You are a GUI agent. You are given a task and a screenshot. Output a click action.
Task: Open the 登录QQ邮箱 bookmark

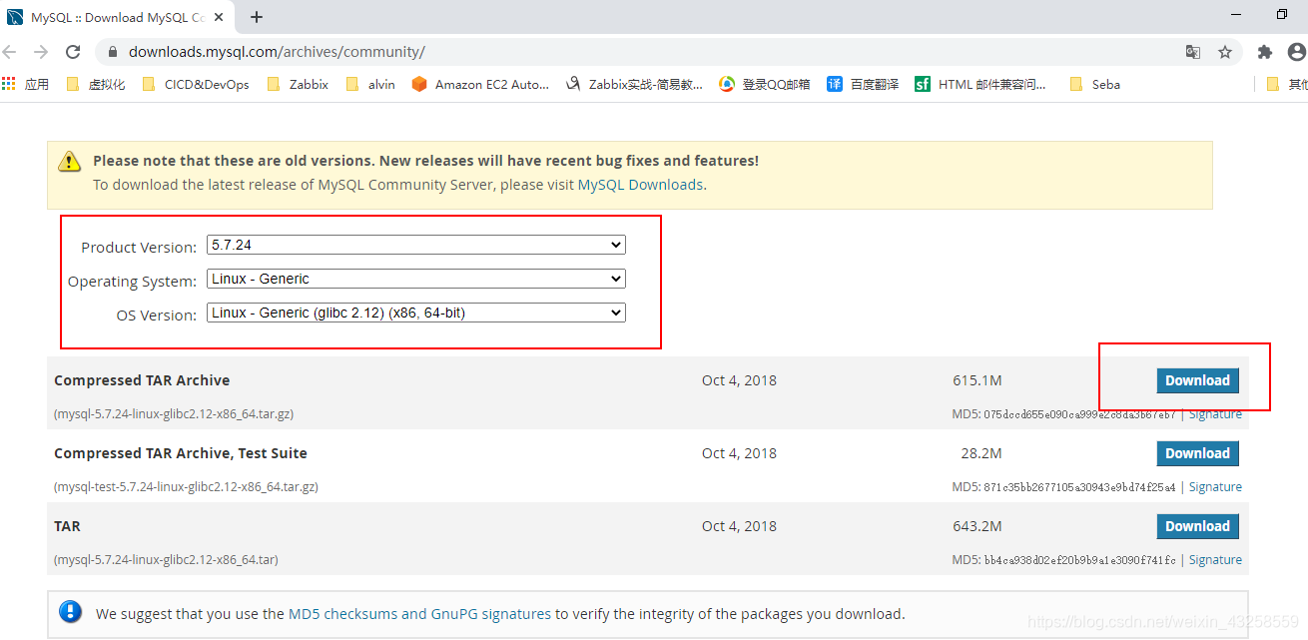[765, 85]
